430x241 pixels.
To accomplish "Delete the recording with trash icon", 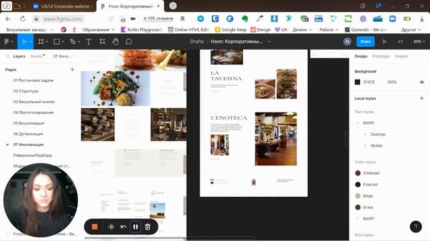I will click(148, 227).
